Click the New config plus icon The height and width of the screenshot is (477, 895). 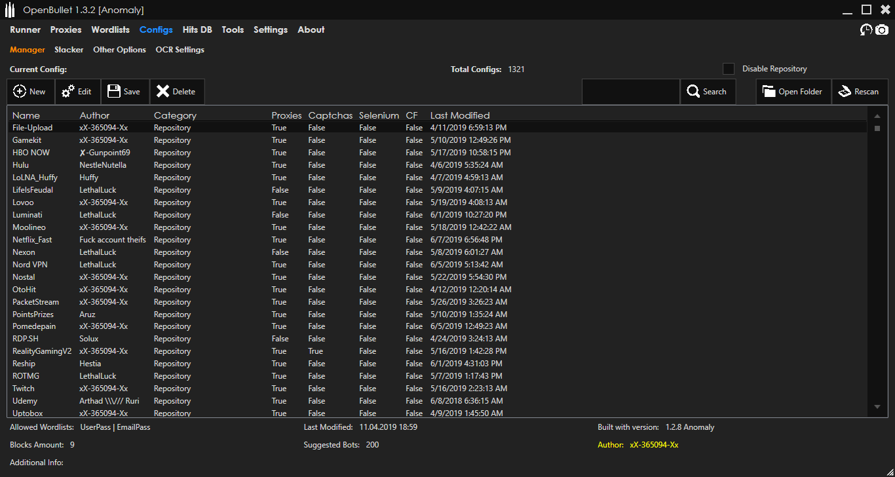20,92
